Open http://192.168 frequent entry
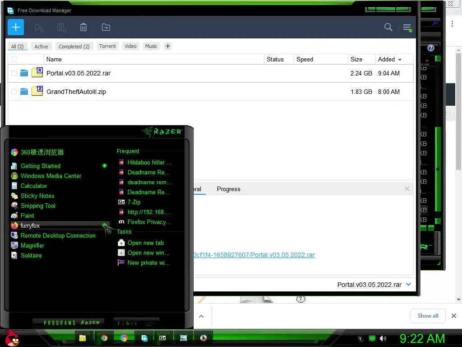The image size is (462, 347). pyautogui.click(x=145, y=212)
